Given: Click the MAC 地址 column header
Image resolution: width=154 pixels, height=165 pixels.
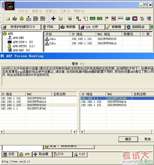Looking at the screenshot, I should click(109, 34).
